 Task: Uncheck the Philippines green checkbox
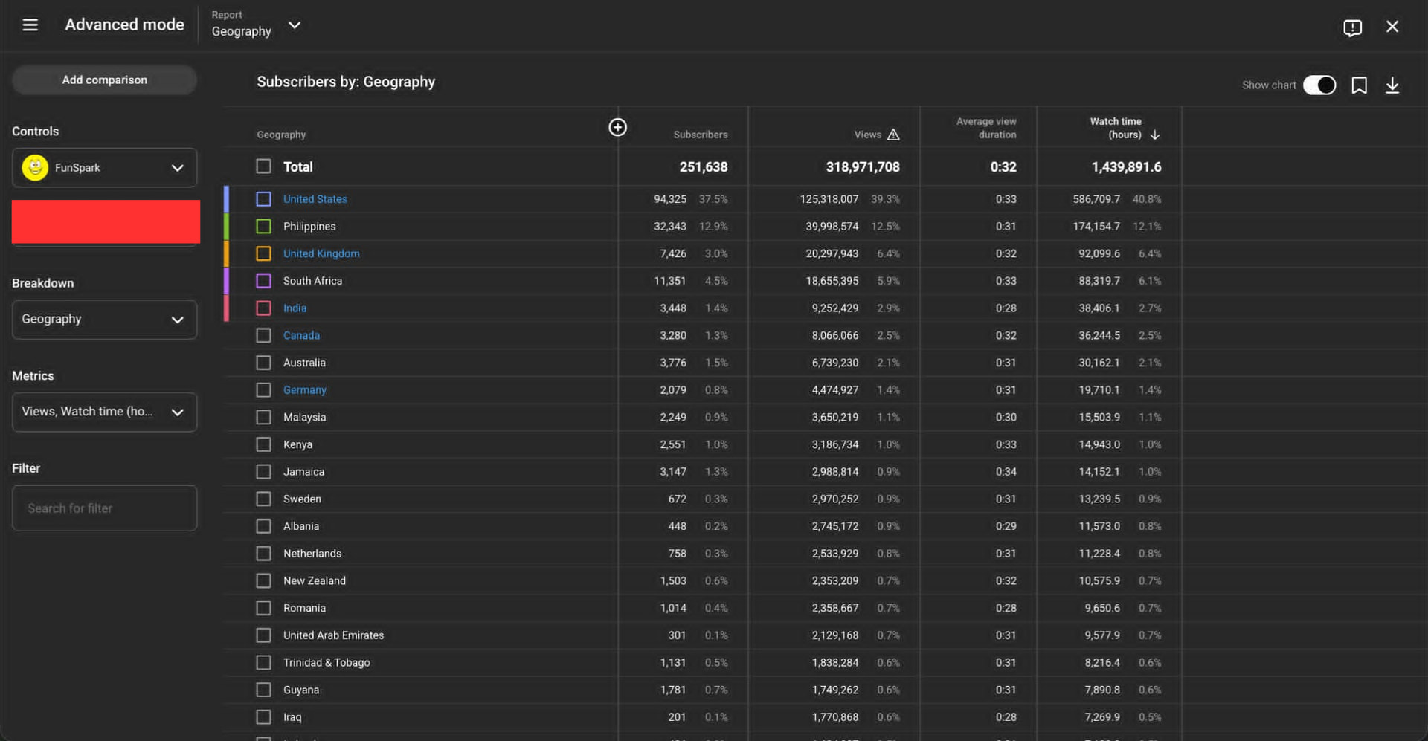pos(263,226)
